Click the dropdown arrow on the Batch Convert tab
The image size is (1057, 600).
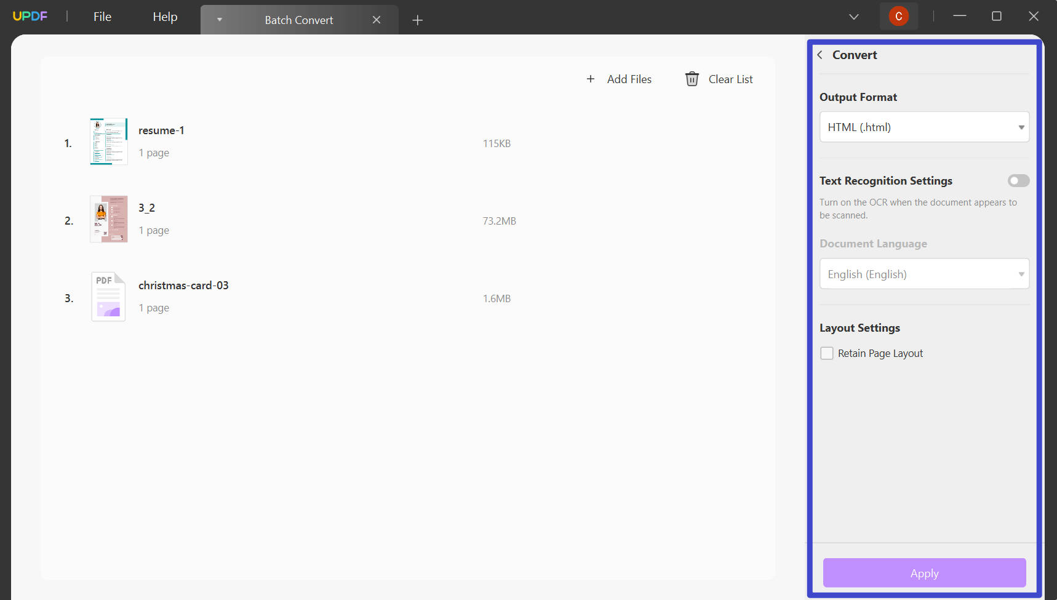220,19
